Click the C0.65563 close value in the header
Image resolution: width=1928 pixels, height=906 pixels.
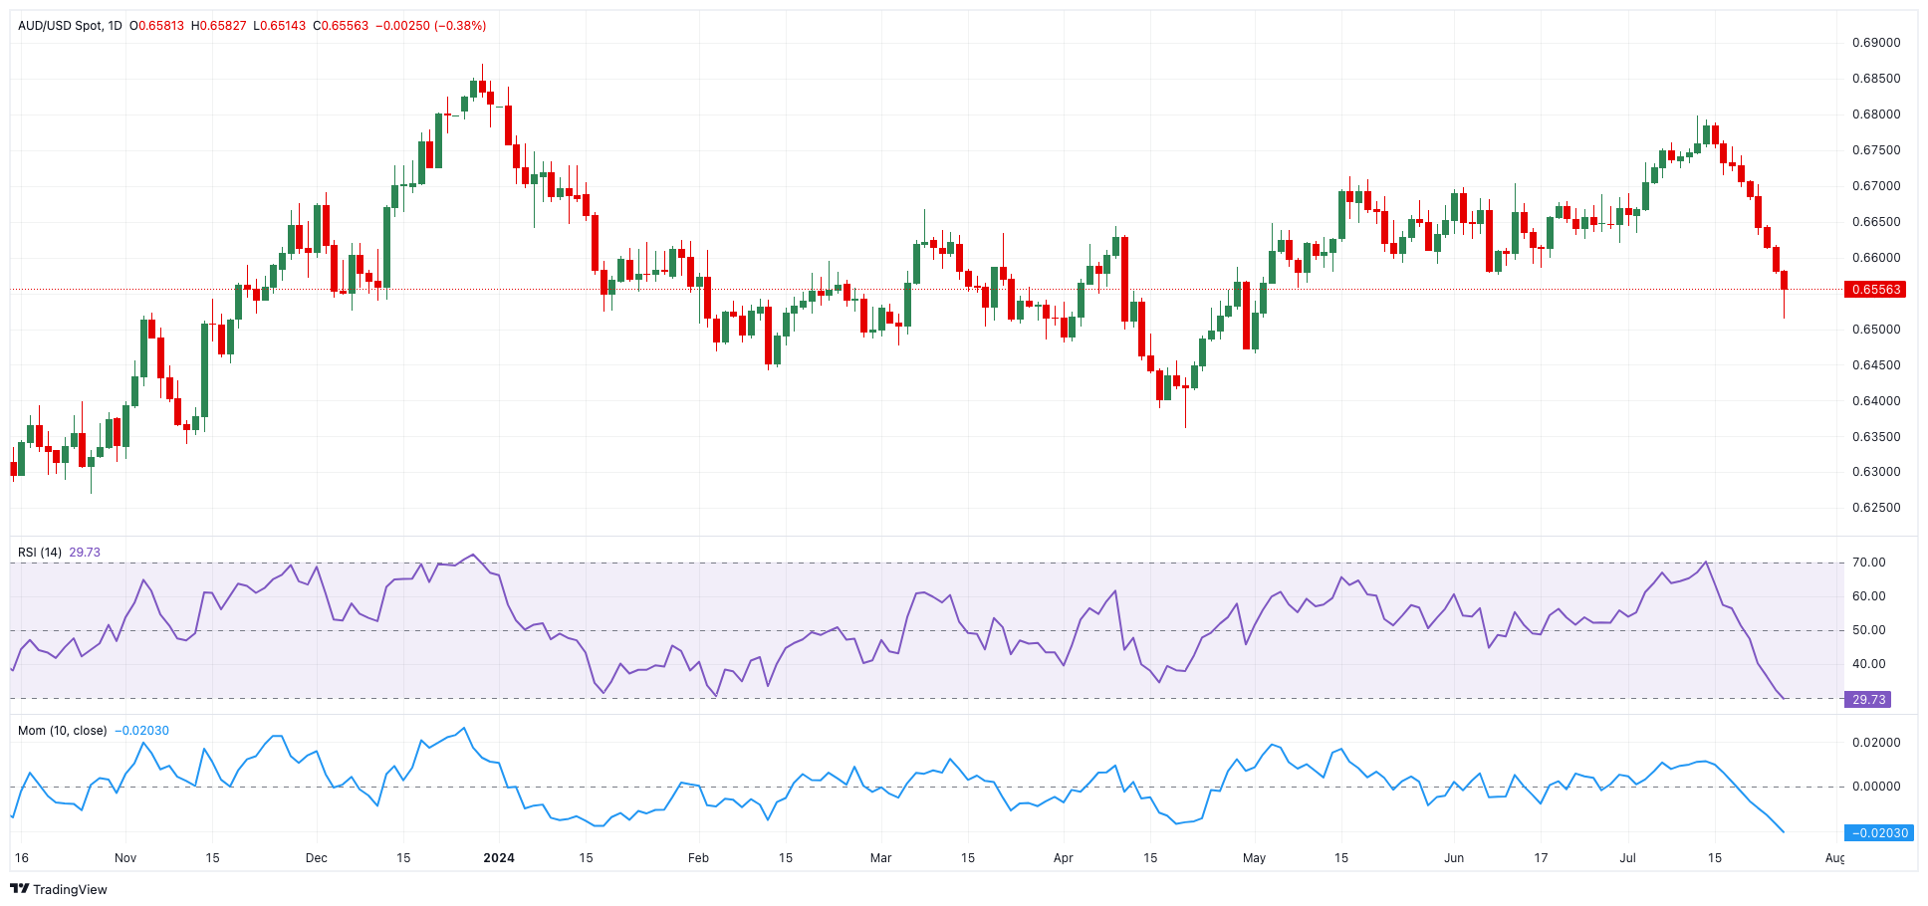point(341,25)
